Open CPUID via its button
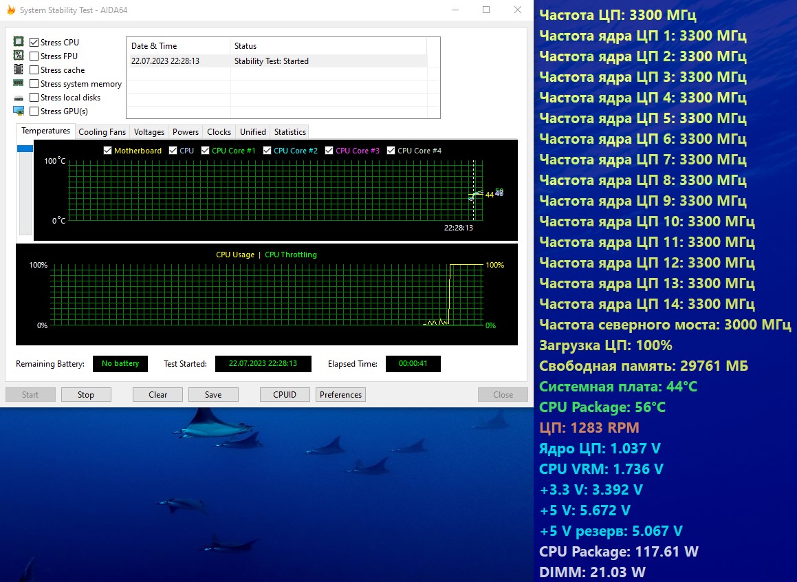This screenshot has width=797, height=582. coord(285,394)
